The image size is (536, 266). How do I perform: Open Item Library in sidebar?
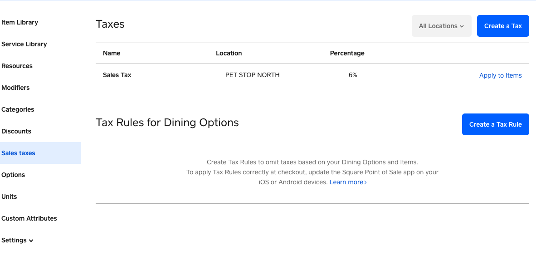(x=19, y=22)
